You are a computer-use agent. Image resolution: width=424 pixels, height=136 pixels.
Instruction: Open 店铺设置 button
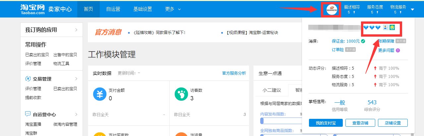393,123
